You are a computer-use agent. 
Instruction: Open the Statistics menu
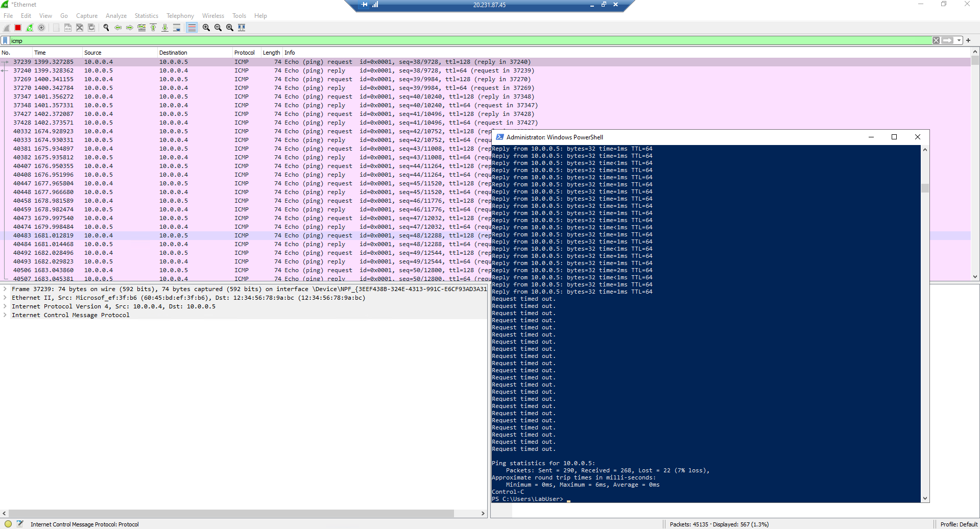click(x=146, y=16)
